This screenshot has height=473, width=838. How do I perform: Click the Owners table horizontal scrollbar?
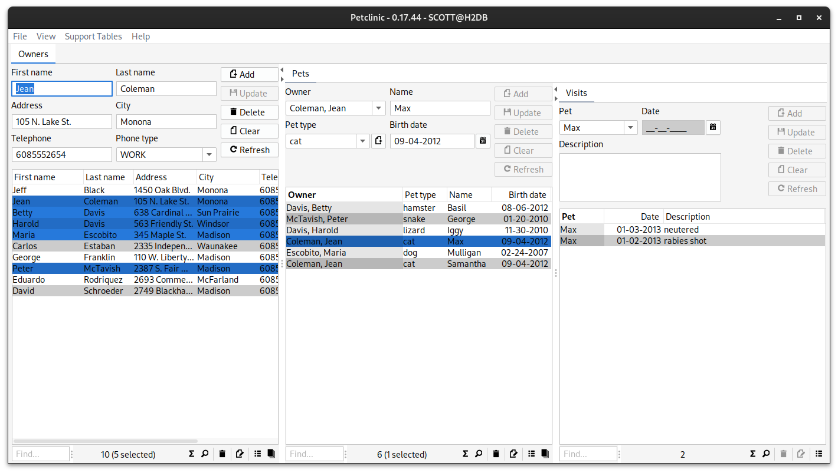[105, 441]
